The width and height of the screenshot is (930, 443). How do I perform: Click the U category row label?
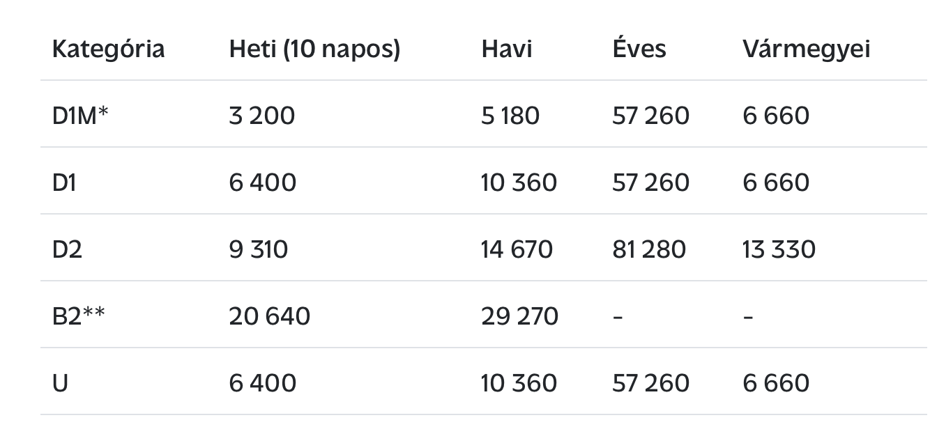[x=60, y=382]
